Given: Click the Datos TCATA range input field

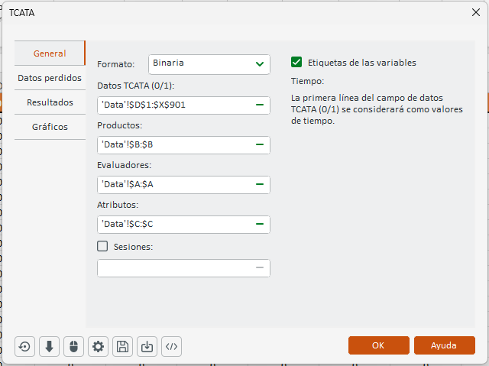Looking at the screenshot, I should pos(183,105).
